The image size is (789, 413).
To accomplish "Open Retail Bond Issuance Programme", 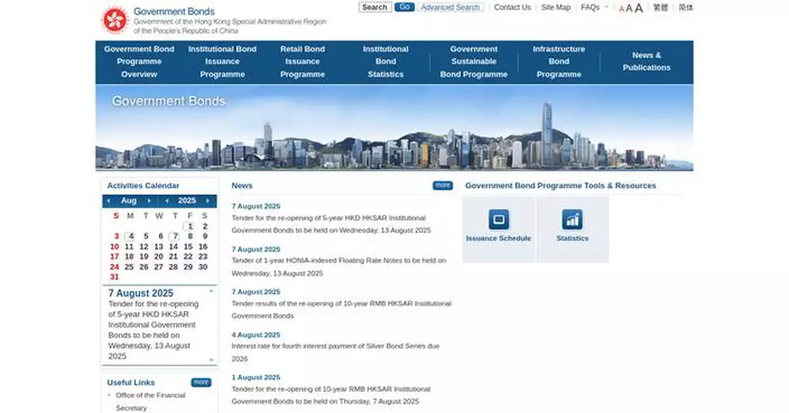I will tap(302, 61).
